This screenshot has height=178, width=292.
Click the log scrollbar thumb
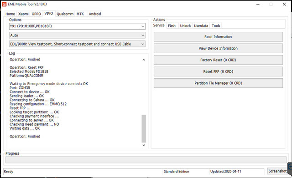click(x=144, y=128)
